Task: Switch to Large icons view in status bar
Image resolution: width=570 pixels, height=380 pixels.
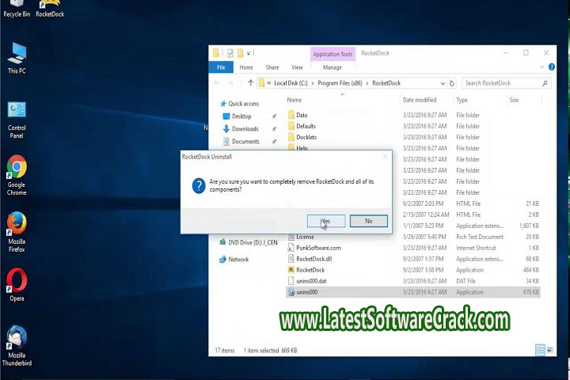Action: point(550,350)
